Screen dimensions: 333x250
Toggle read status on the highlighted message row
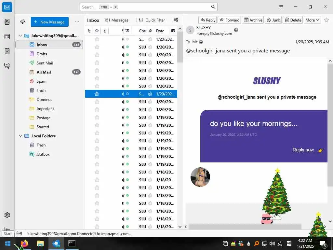(127, 94)
